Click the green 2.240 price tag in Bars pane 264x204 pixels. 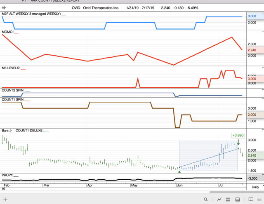pyautogui.click(x=255, y=155)
